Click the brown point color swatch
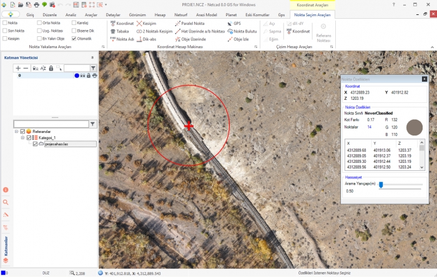This screenshot has width=437, height=277. pyautogui.click(x=414, y=127)
